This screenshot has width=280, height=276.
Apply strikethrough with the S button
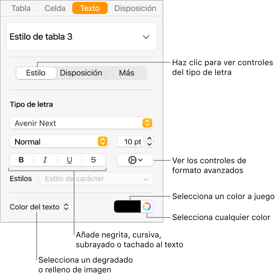point(93,160)
